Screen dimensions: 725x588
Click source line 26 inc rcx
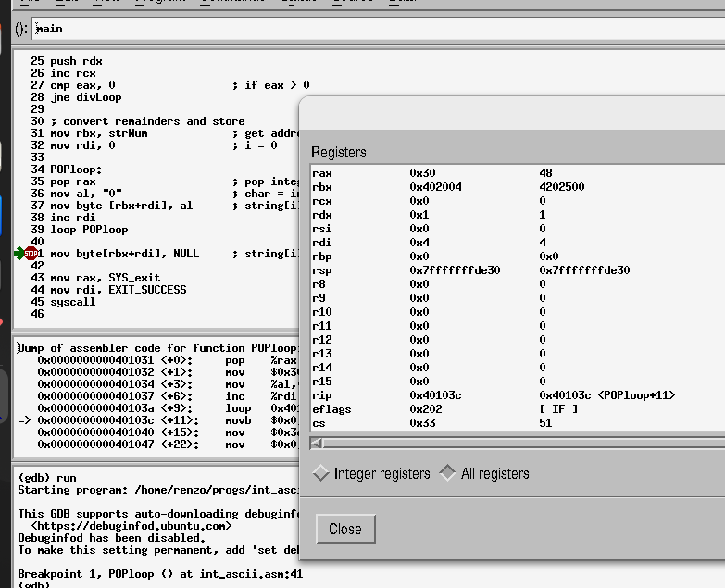(x=63, y=73)
